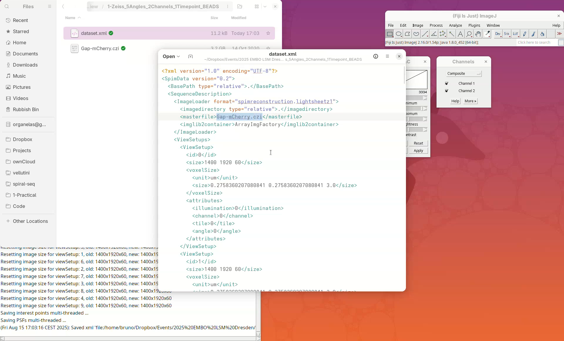The width and height of the screenshot is (564, 341).
Task: Toggle the Channel 2 checkbox
Action: click(447, 91)
